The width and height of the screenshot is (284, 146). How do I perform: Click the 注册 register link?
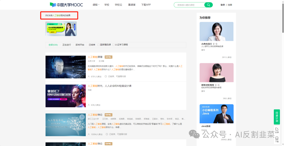(x=230, y=5)
